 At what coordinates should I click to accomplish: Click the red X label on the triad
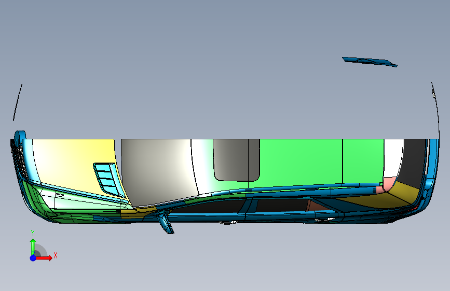(56, 255)
